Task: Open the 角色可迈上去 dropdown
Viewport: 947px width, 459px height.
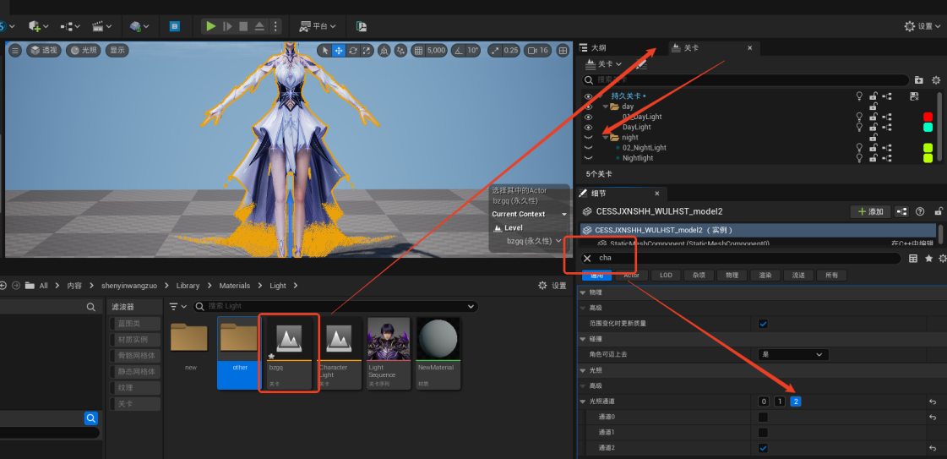Action: click(792, 354)
